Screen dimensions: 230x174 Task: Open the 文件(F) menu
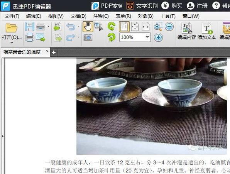pos(12,16)
